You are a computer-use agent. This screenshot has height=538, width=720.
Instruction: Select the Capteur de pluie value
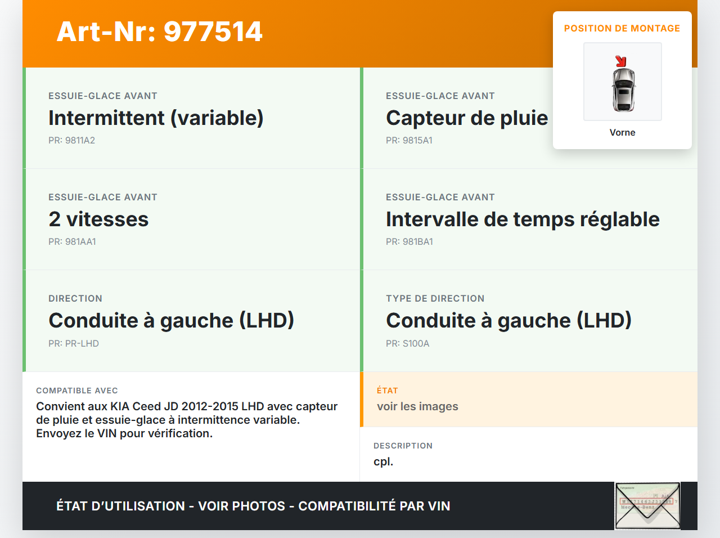(467, 118)
